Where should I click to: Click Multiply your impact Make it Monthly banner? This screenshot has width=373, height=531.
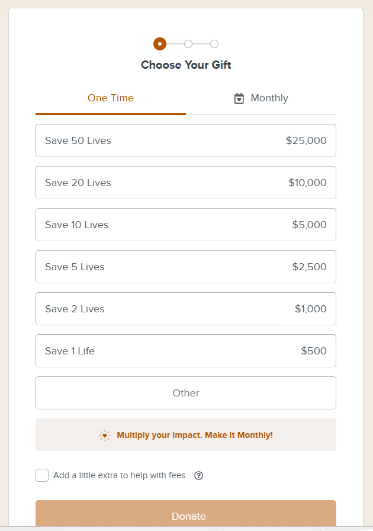tap(186, 435)
